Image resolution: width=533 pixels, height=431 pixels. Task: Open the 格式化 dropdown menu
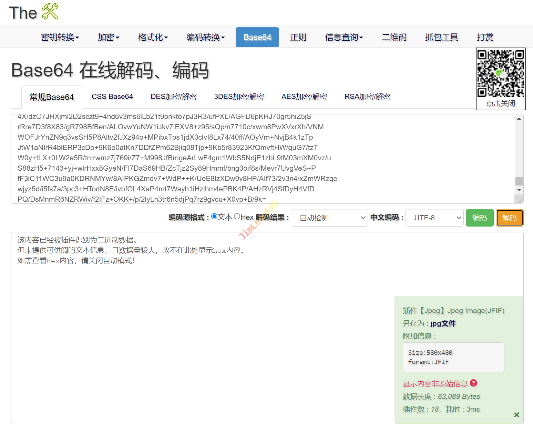click(x=153, y=37)
